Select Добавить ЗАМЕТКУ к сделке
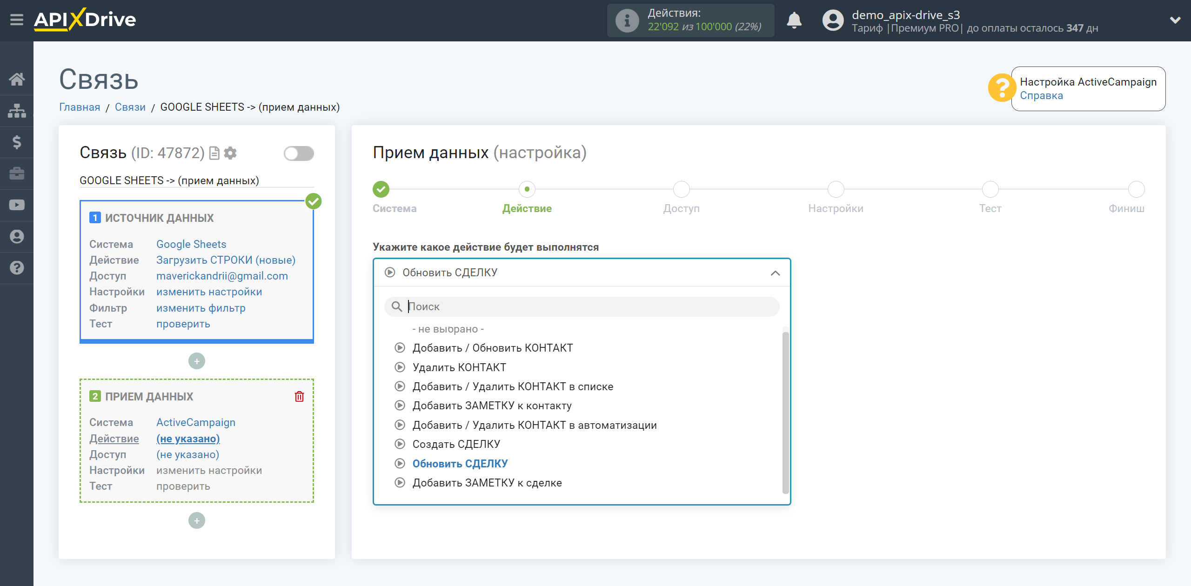Screen dimensions: 1191x586 487,483
